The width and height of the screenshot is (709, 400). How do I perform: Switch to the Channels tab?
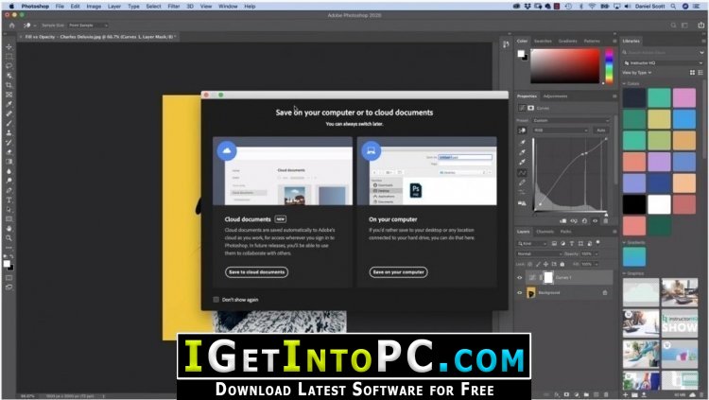coord(545,232)
